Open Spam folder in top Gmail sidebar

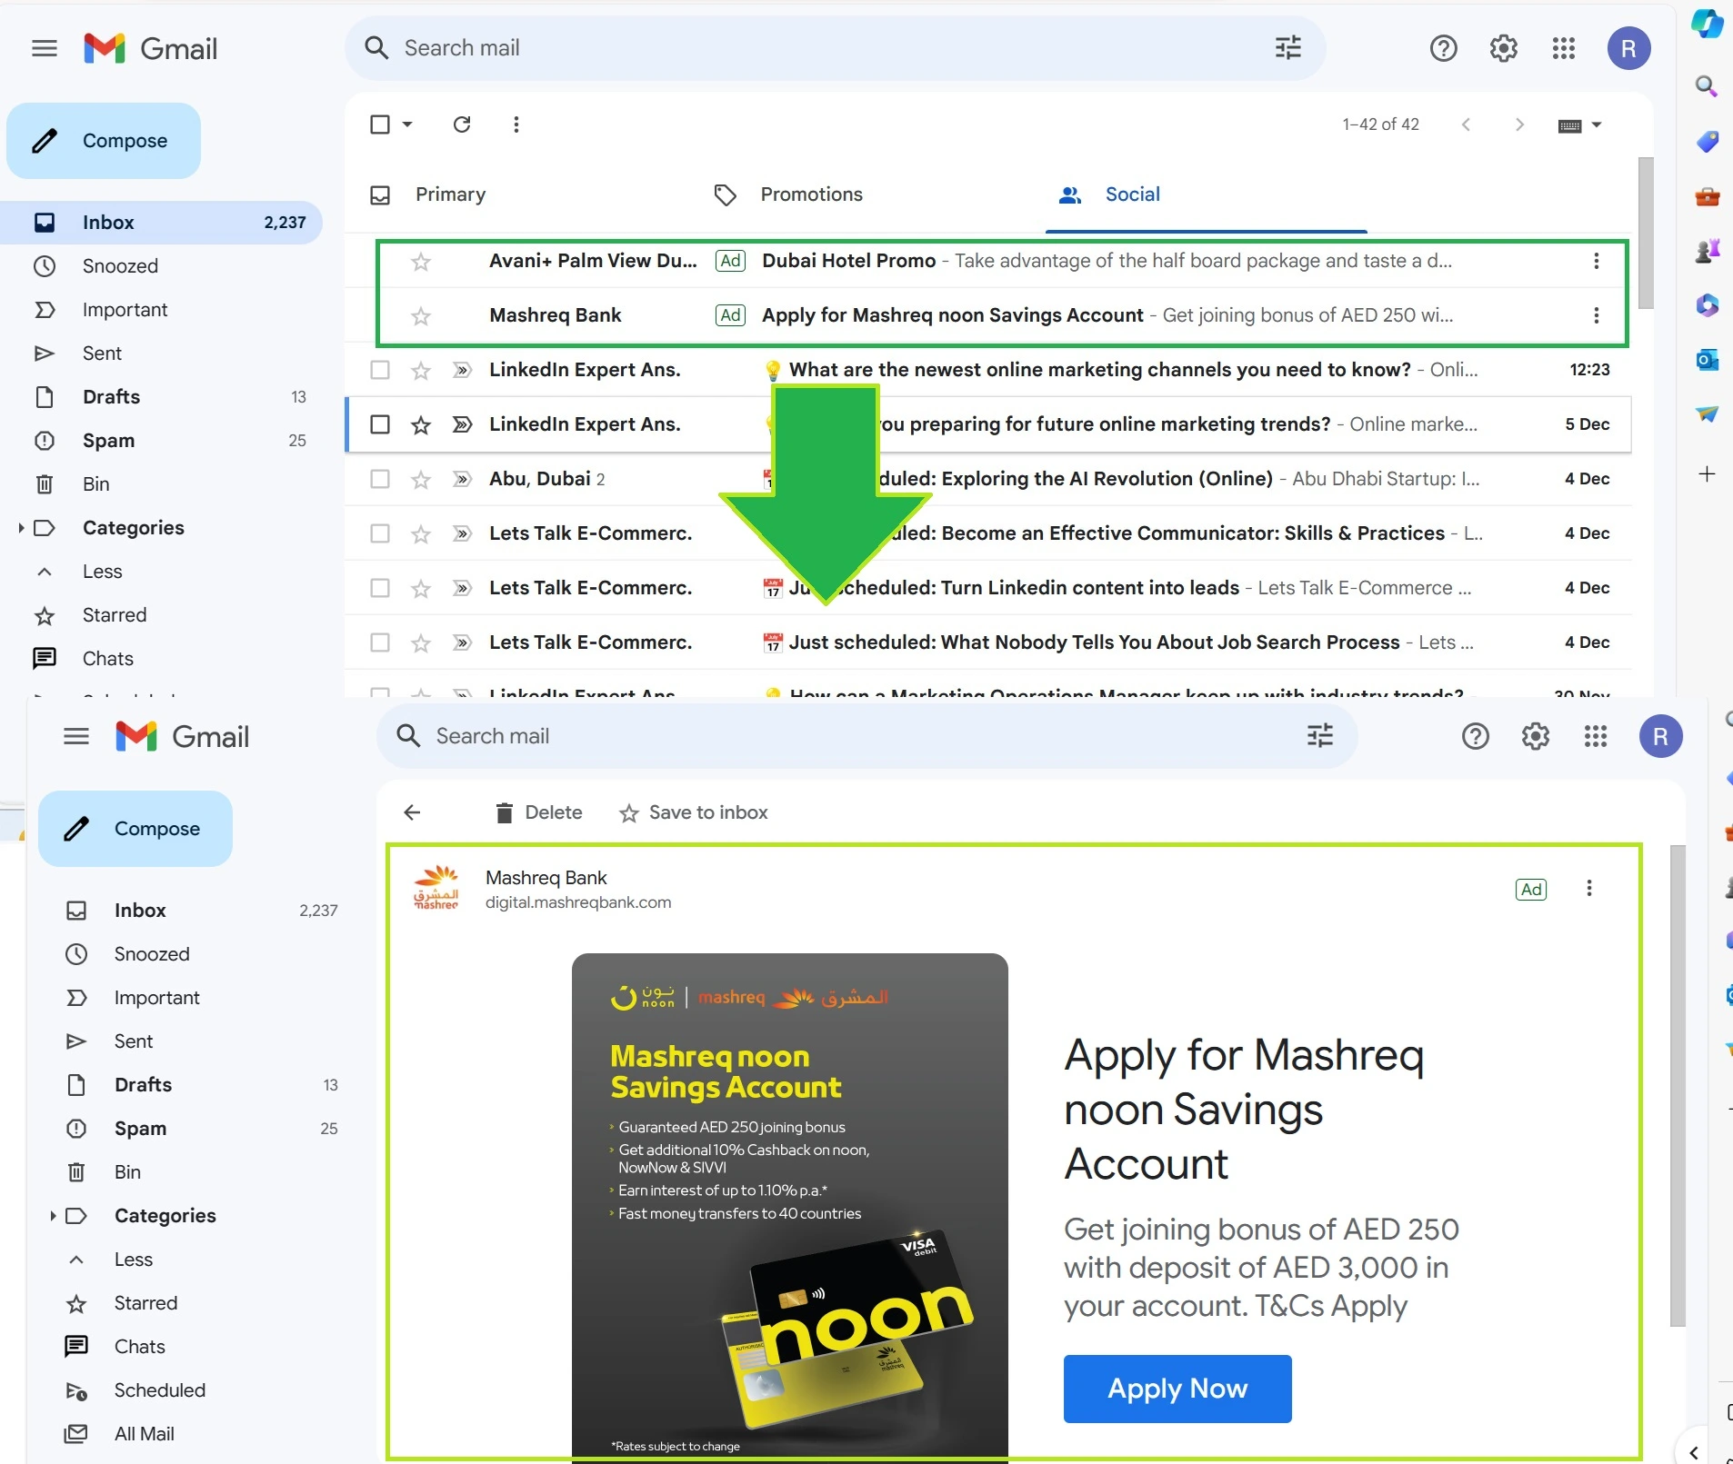tap(108, 441)
